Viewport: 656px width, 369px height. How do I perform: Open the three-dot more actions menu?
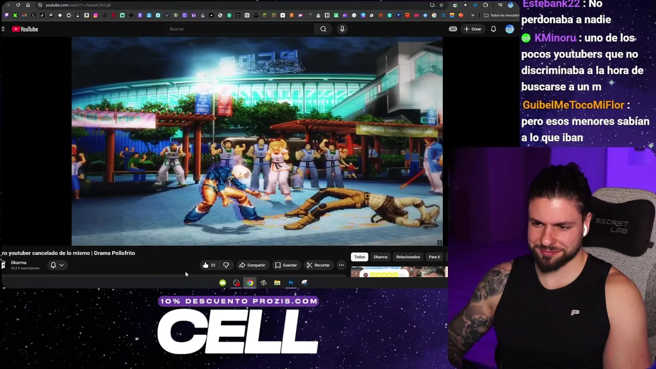[x=341, y=265]
